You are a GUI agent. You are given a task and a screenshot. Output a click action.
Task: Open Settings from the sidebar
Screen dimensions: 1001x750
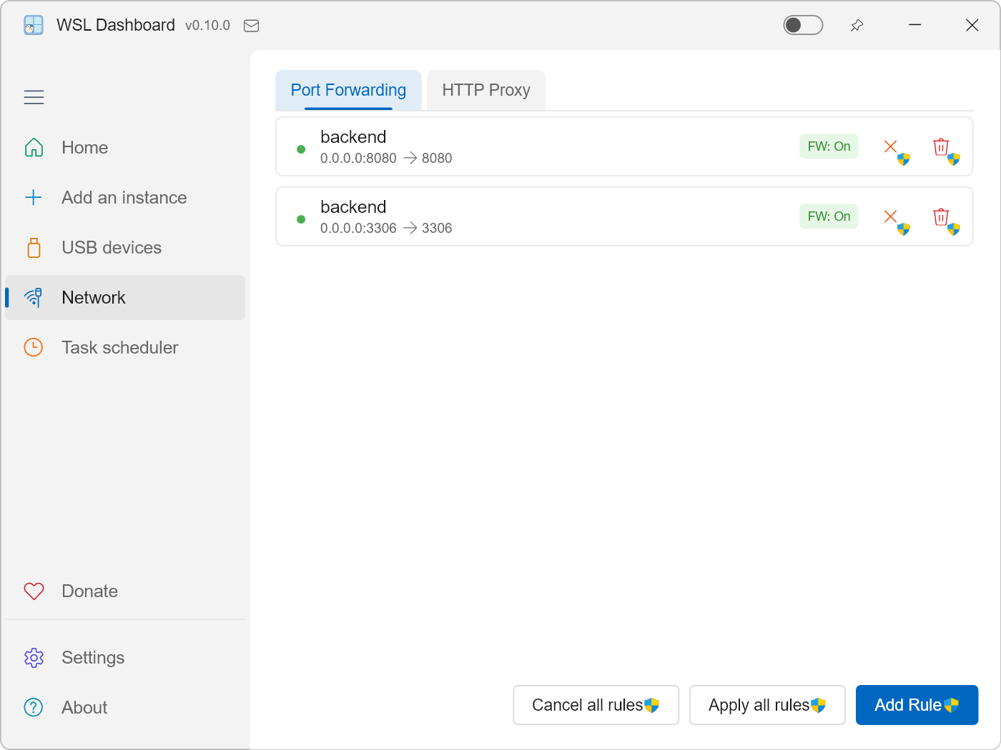[x=125, y=658]
